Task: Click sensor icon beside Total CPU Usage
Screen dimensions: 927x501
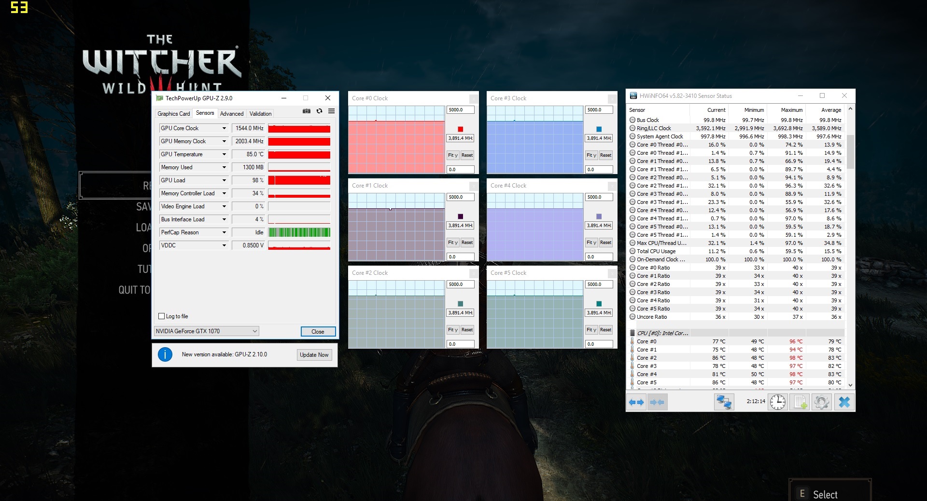Action: [632, 251]
